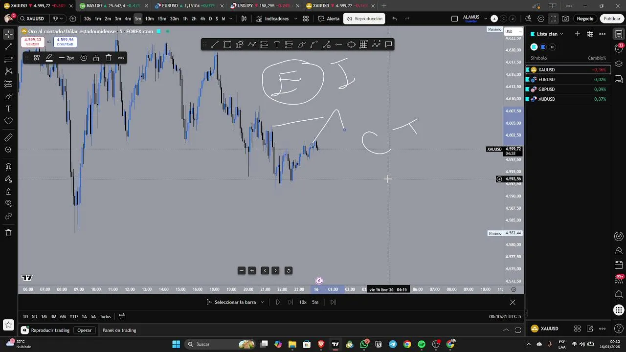Select the crosshair cursor tool in left sidebar
The width and height of the screenshot is (626, 352).
click(x=8, y=34)
